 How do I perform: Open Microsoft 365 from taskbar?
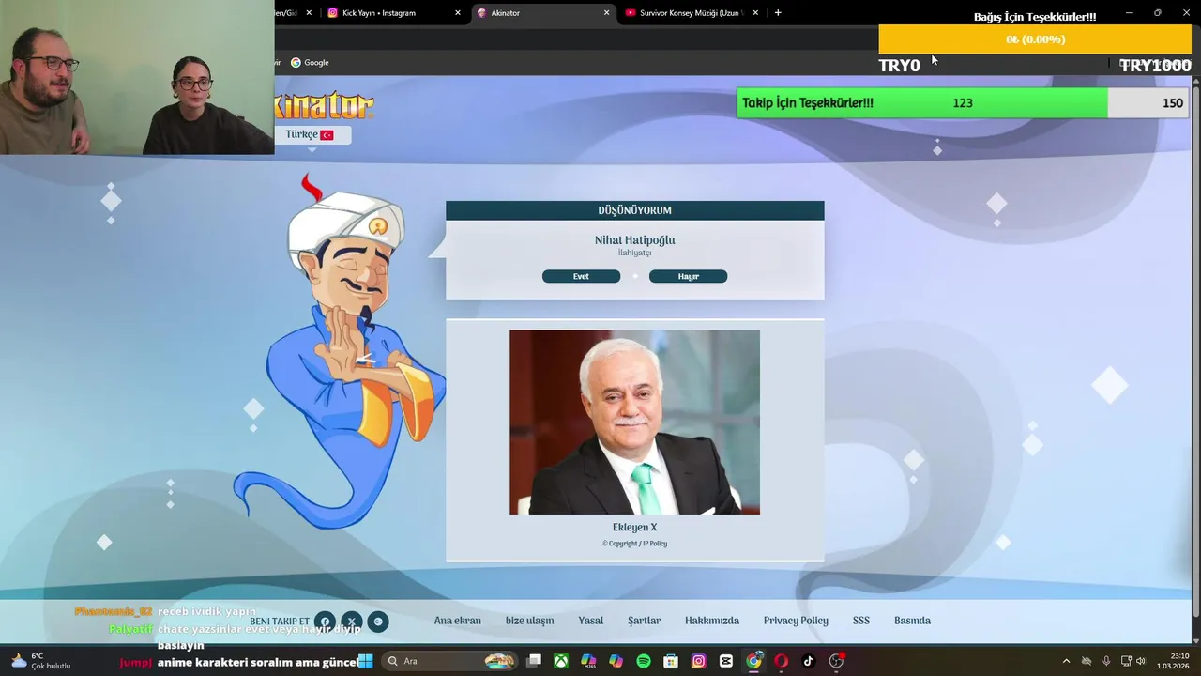[588, 661]
